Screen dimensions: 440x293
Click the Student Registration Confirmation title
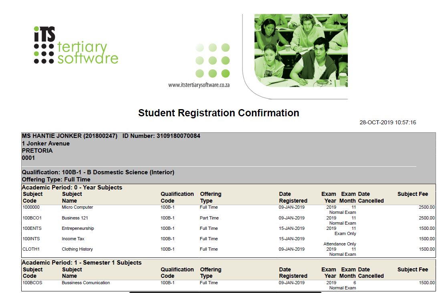[x=218, y=113]
